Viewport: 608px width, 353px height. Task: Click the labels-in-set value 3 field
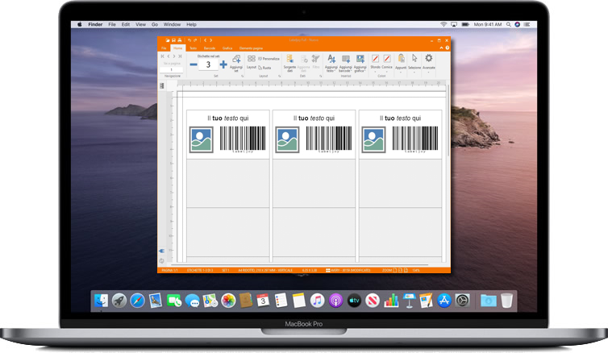coord(208,64)
